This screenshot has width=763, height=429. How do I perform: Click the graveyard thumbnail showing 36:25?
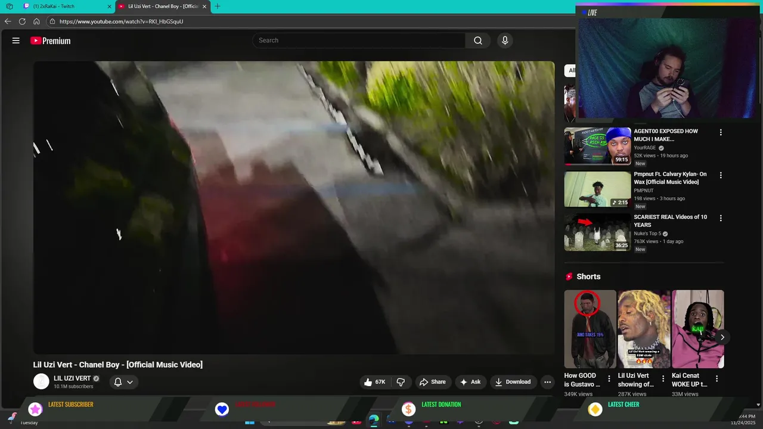coord(597,232)
